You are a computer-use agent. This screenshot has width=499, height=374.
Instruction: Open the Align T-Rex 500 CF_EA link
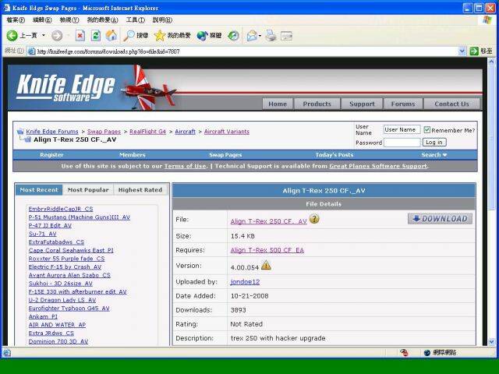coord(267,250)
